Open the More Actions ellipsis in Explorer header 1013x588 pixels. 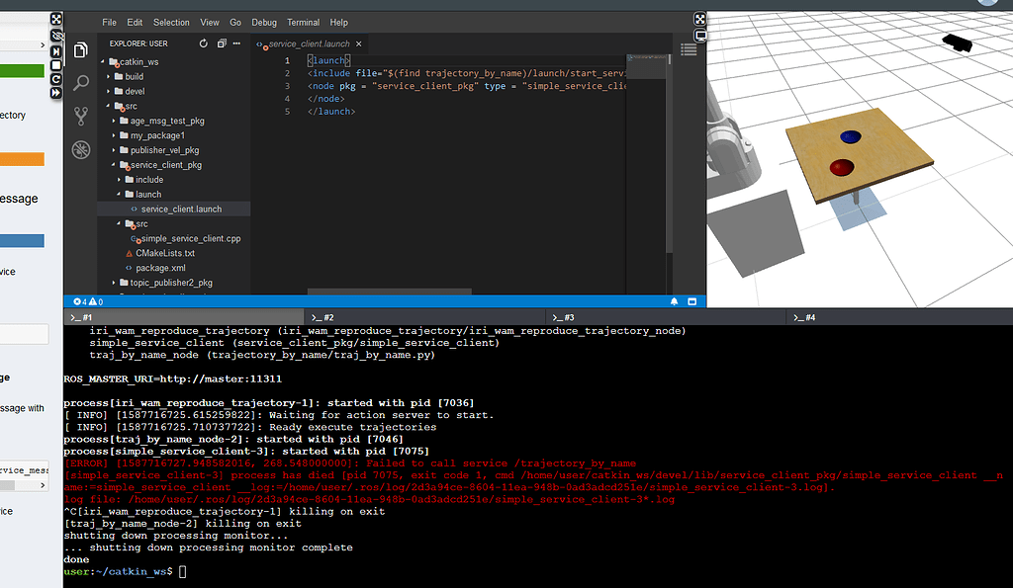(236, 42)
